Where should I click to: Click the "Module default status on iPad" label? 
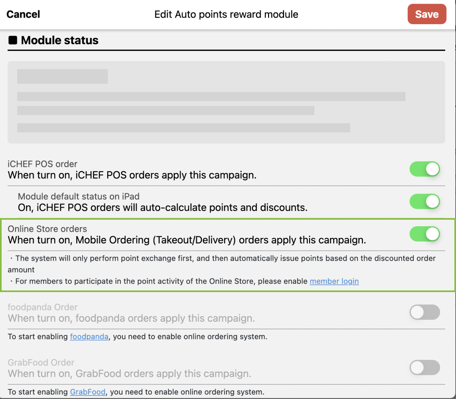pos(78,197)
